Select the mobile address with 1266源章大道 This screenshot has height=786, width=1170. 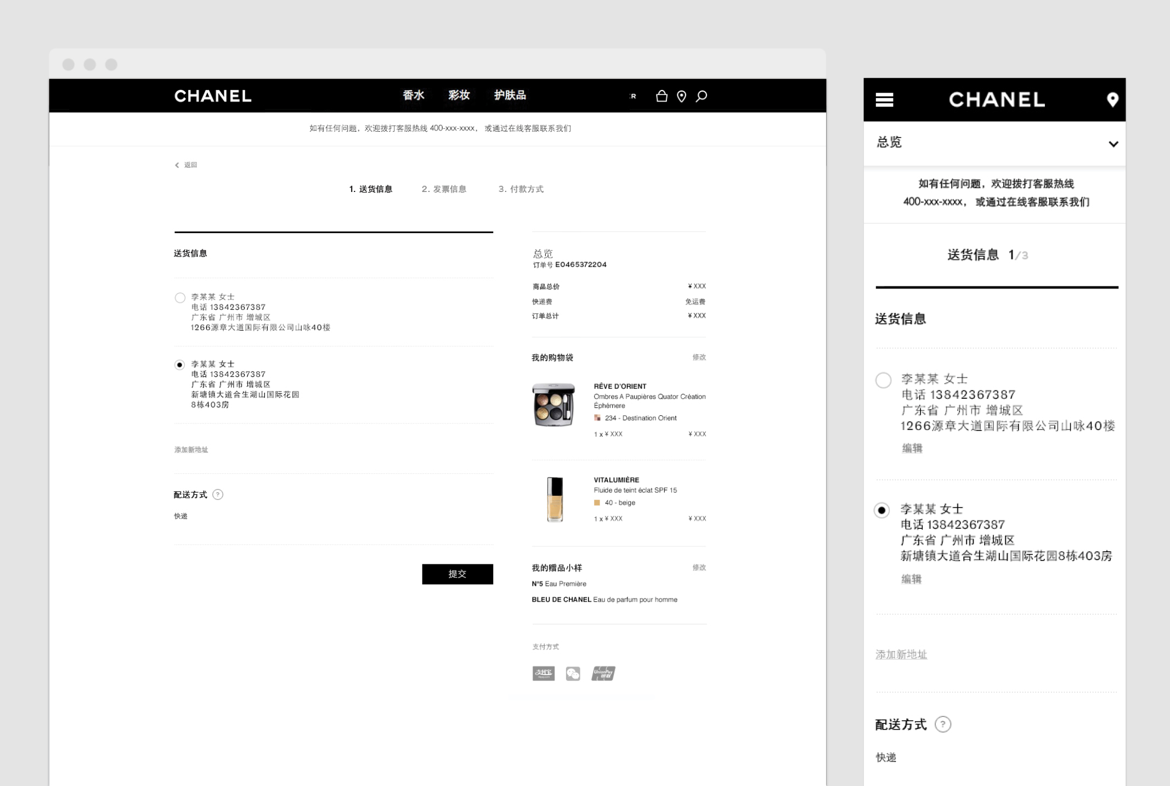click(883, 380)
